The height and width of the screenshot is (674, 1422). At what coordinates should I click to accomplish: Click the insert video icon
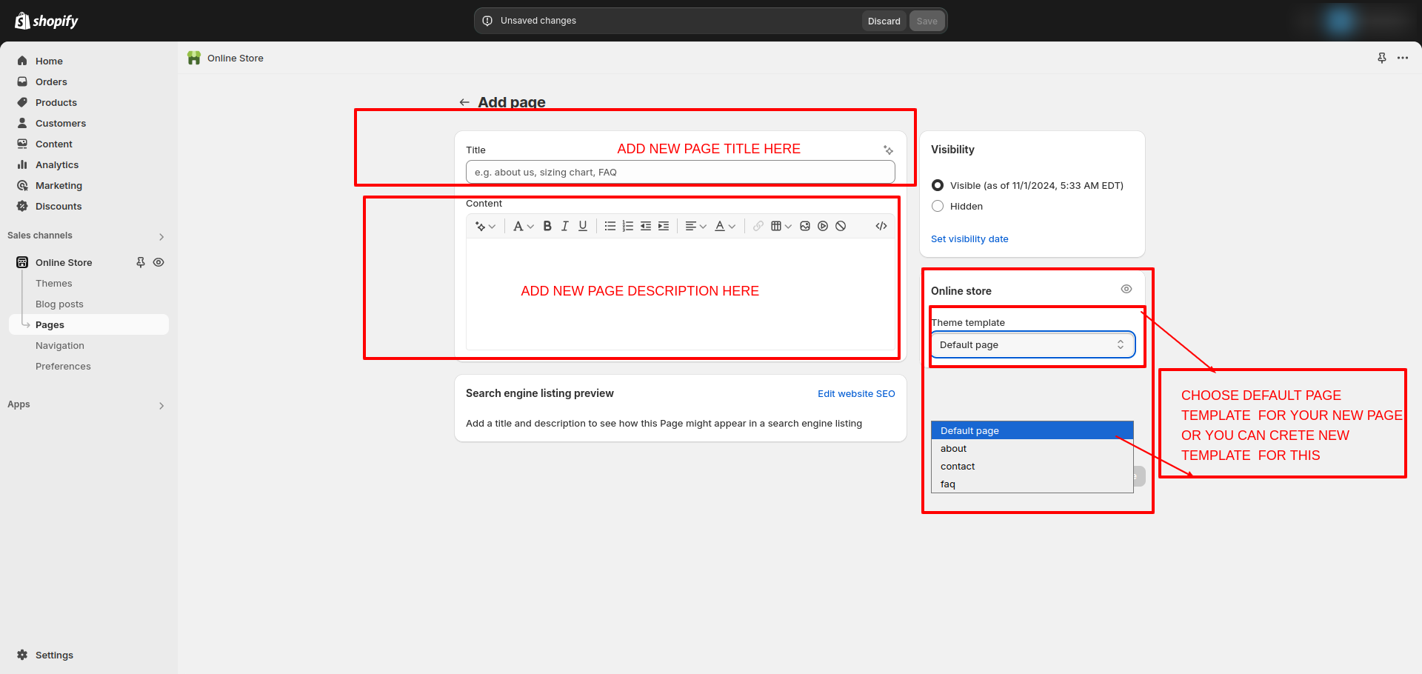pos(823,226)
